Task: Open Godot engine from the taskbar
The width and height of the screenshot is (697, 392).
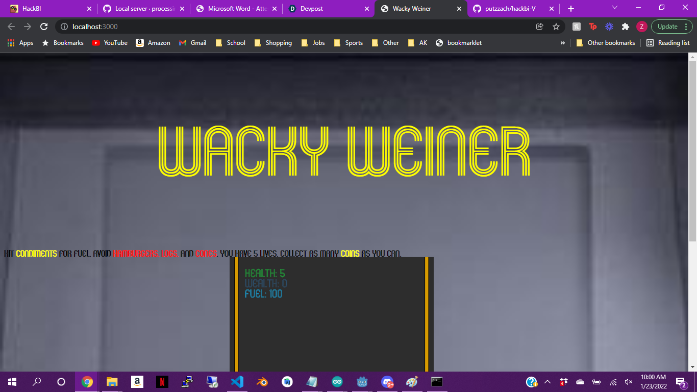Action: point(362,382)
